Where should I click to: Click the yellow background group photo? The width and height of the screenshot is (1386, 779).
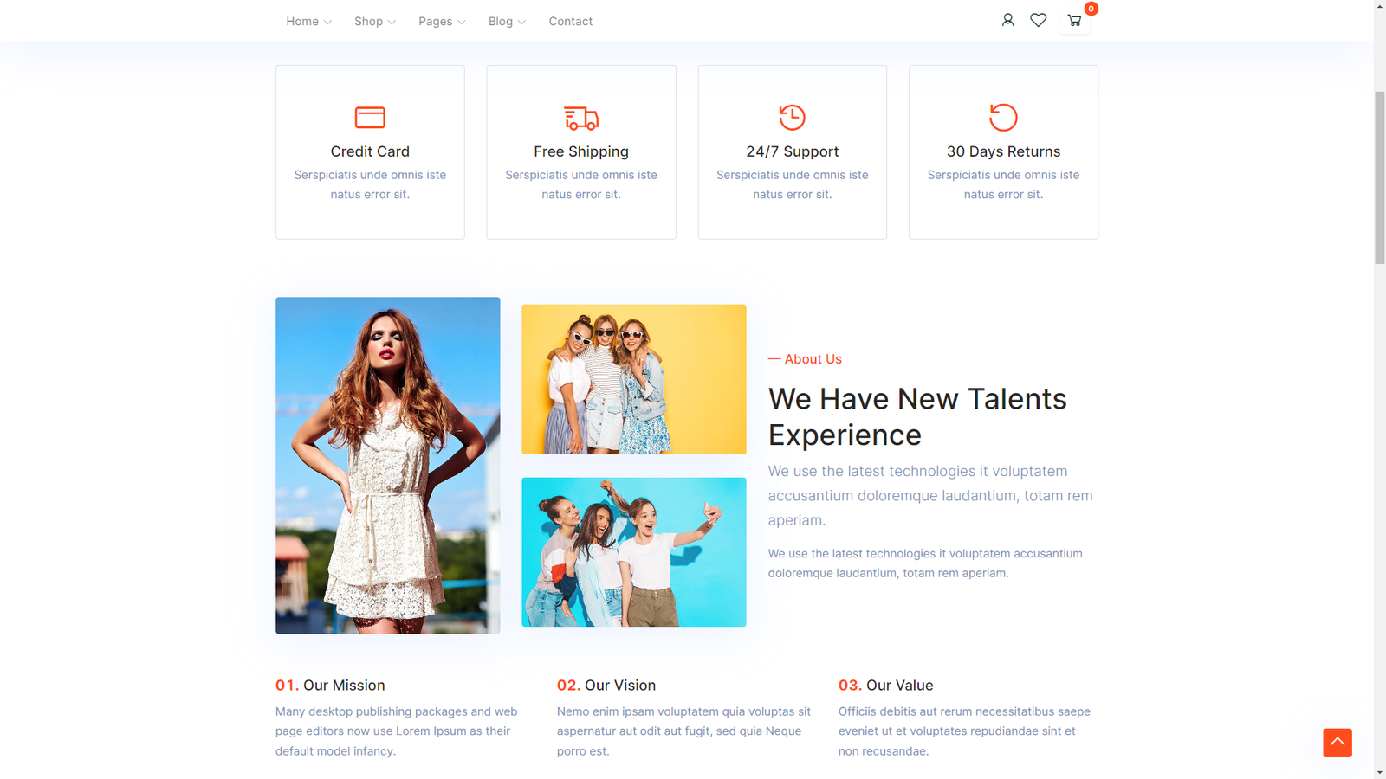[x=633, y=379]
